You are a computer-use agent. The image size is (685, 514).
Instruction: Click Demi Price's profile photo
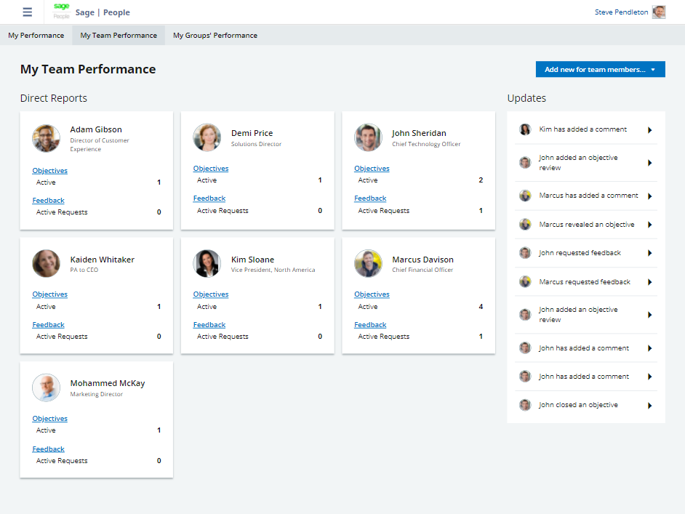207,137
